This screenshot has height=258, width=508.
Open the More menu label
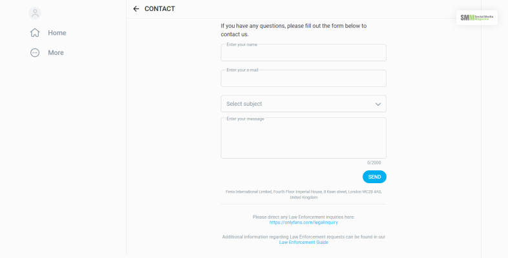pos(56,53)
